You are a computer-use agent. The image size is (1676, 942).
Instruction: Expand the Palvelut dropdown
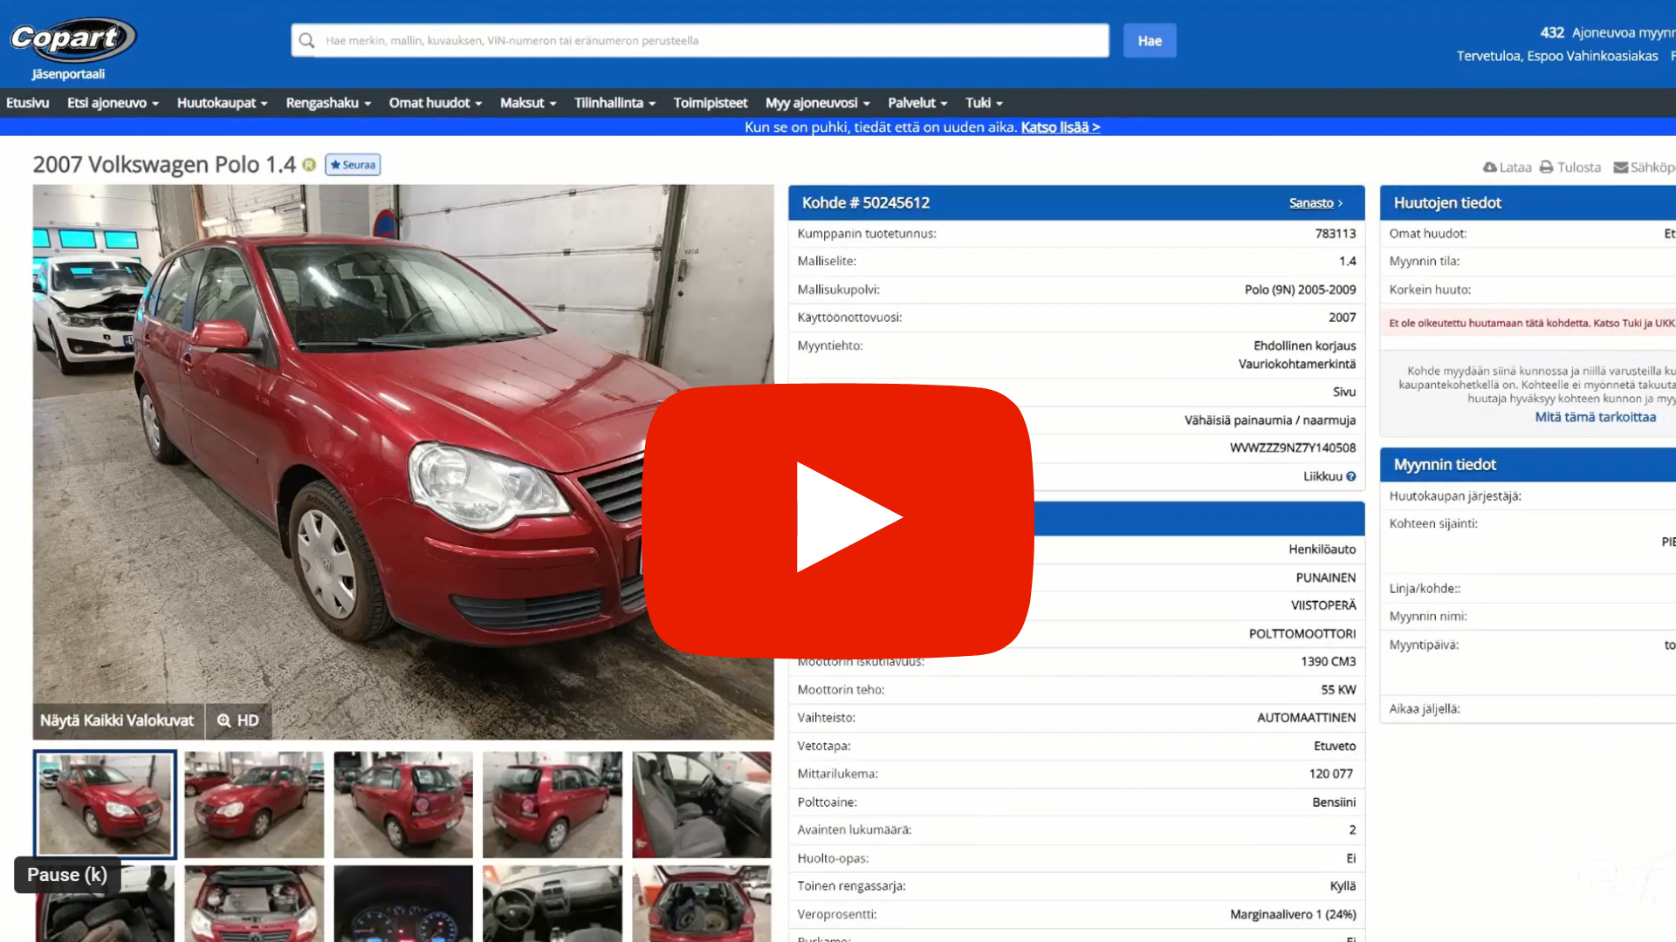pos(917,103)
